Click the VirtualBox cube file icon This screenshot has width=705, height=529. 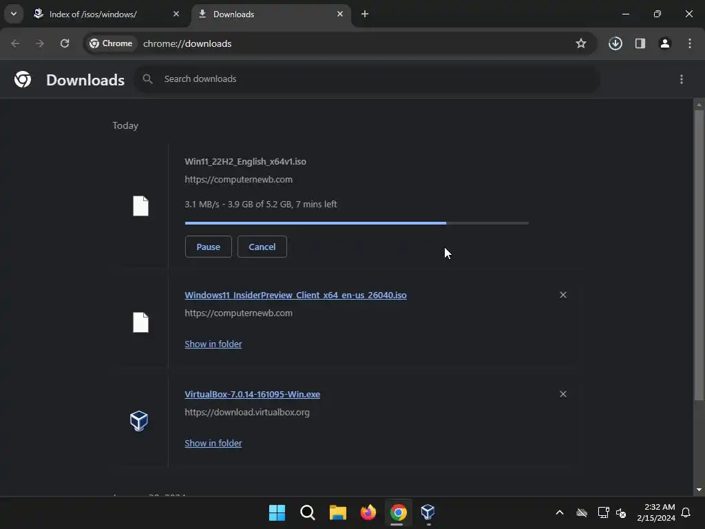click(x=139, y=421)
